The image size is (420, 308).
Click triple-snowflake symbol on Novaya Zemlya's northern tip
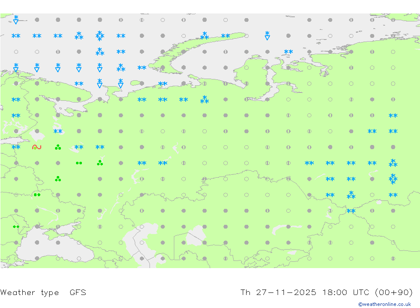pyautogui.click(x=205, y=35)
